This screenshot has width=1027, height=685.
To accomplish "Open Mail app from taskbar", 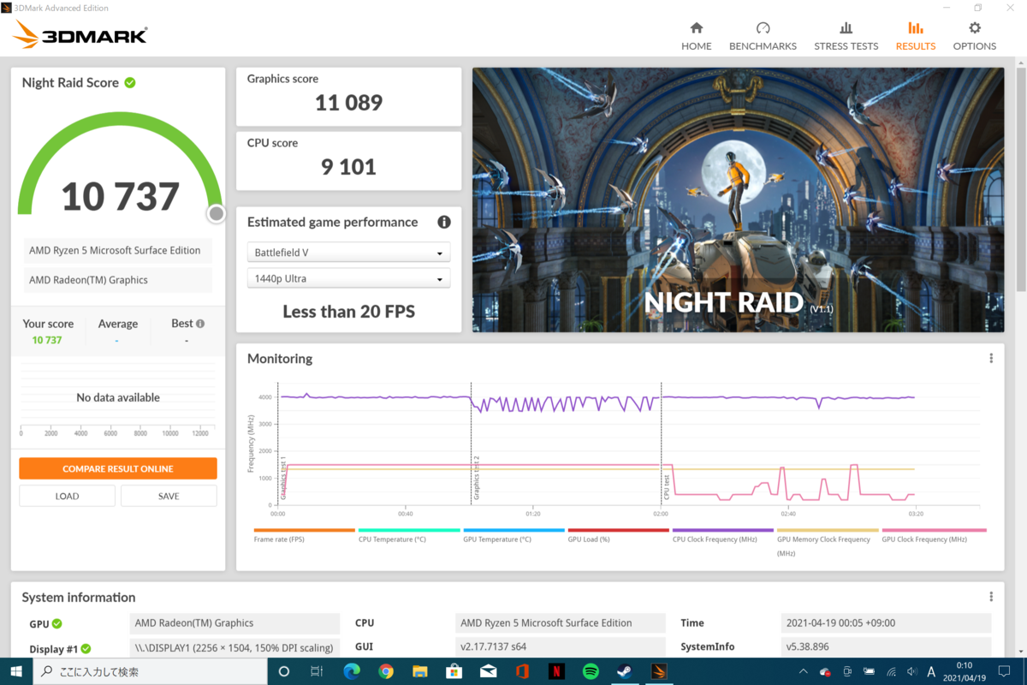I will point(488,671).
